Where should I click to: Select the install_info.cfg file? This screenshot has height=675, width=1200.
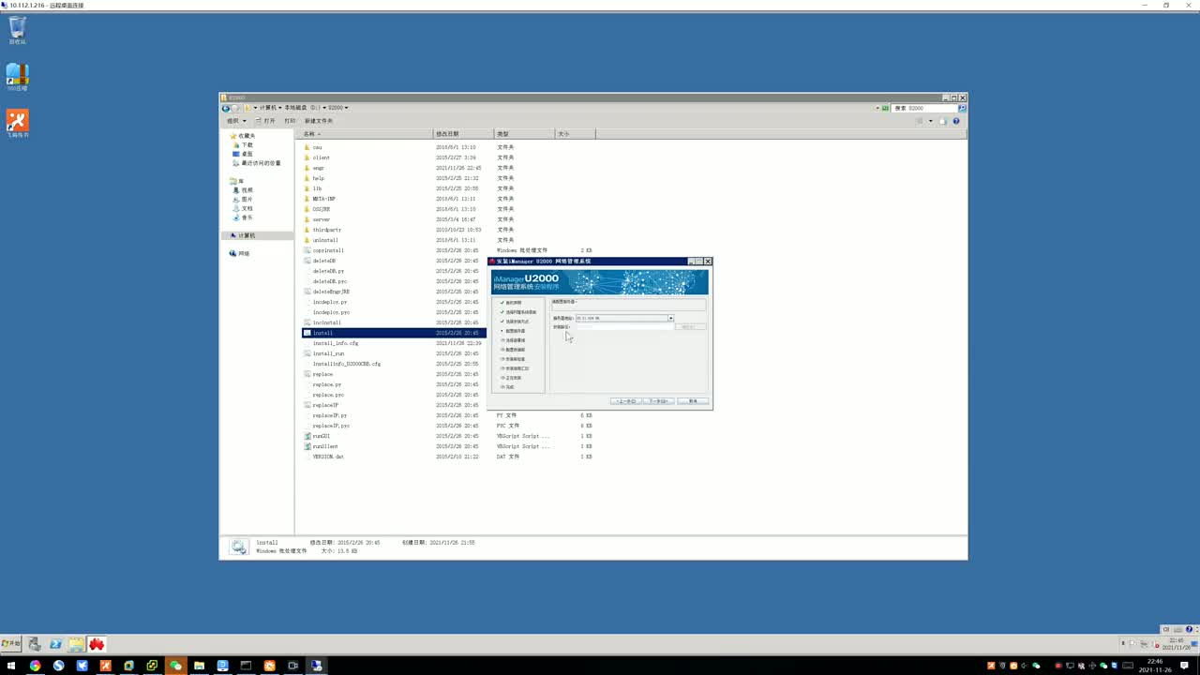[x=335, y=343]
